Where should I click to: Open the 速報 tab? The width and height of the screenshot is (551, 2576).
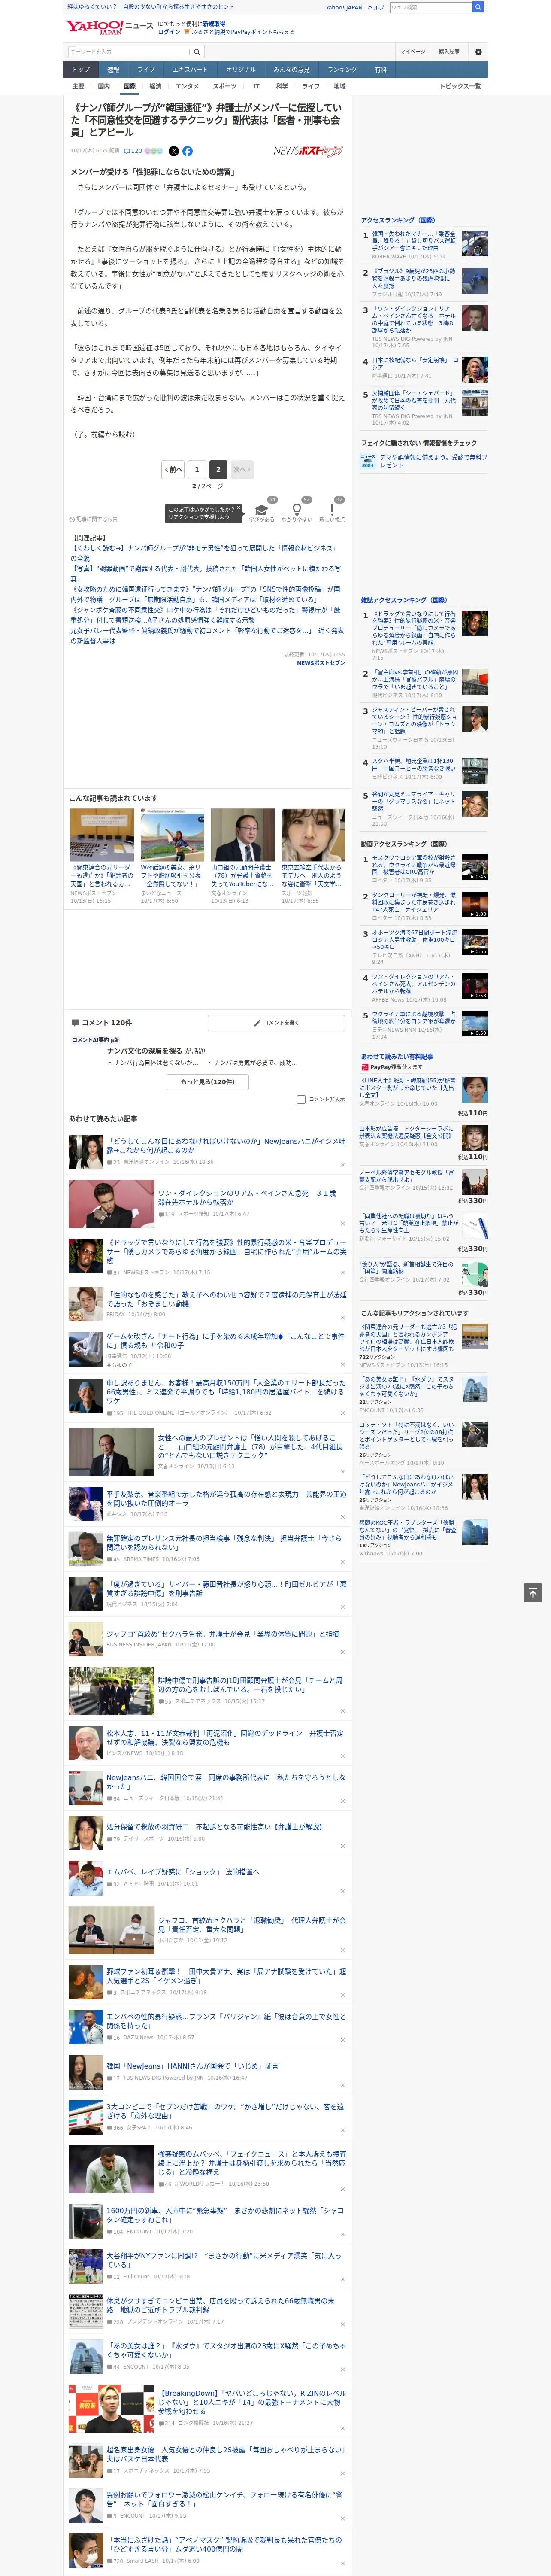pos(113,70)
